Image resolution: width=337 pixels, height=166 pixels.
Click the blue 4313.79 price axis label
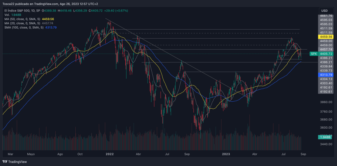[325, 75]
